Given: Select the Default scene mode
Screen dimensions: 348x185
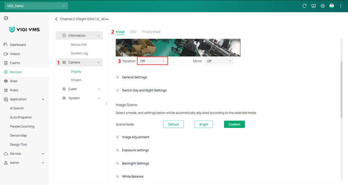Looking at the screenshot, I should 173,124.
